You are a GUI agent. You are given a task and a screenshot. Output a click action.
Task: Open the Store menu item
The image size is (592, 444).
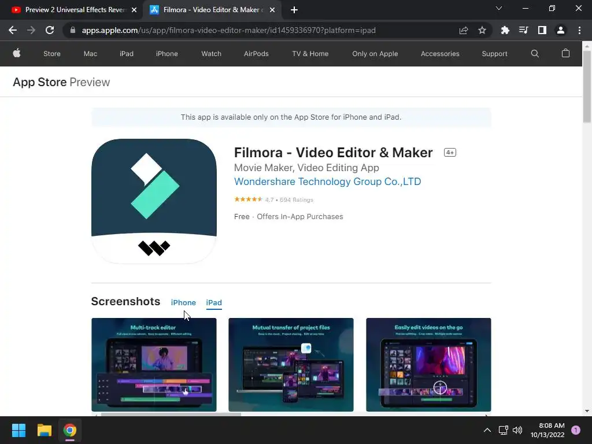52,54
